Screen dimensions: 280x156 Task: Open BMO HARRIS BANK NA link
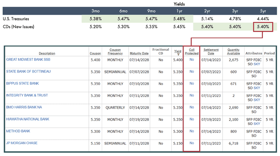point(24,107)
